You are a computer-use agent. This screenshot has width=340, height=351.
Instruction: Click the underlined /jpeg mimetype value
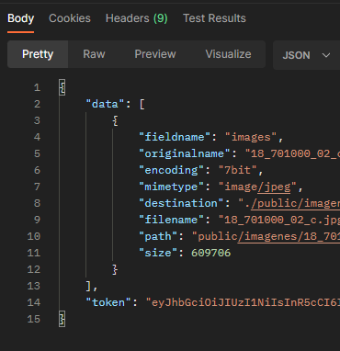[274, 187]
